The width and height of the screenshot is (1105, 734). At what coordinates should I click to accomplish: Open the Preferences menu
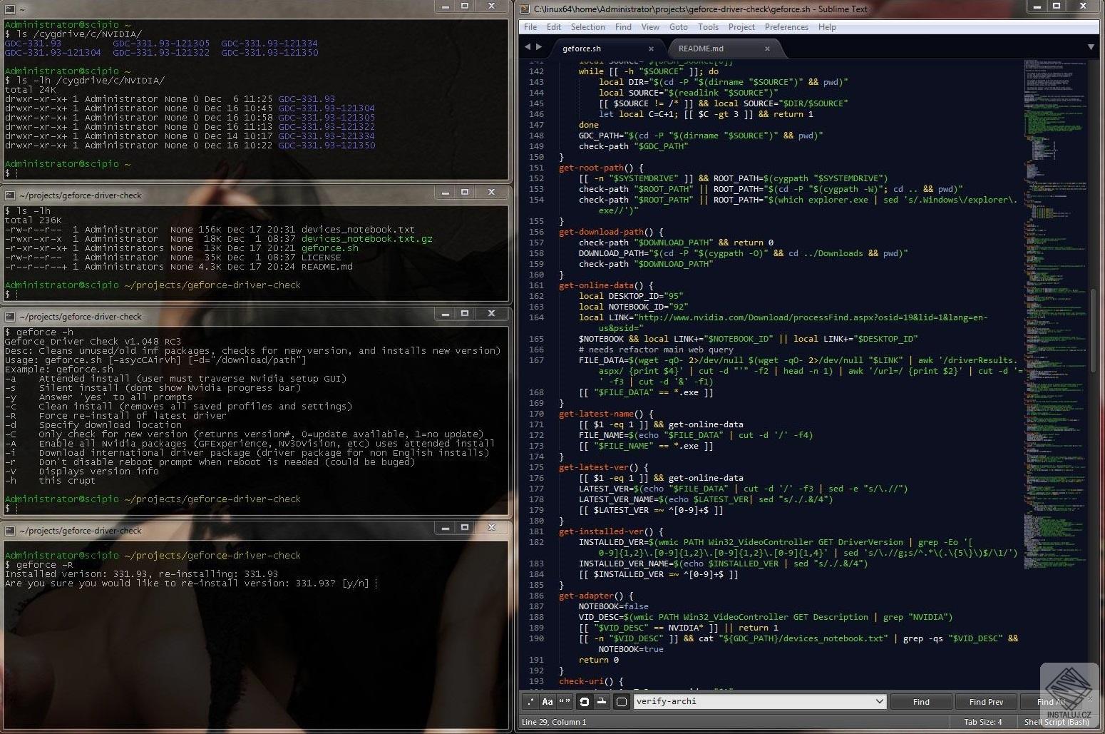(x=786, y=27)
